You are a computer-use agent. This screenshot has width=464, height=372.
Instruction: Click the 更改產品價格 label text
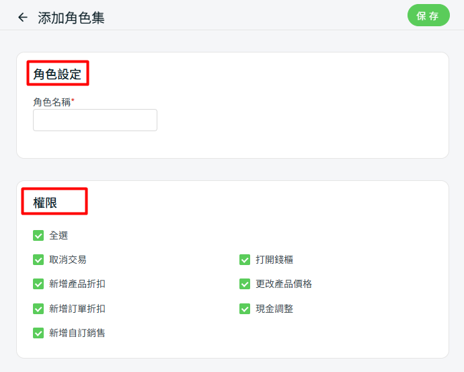(284, 284)
